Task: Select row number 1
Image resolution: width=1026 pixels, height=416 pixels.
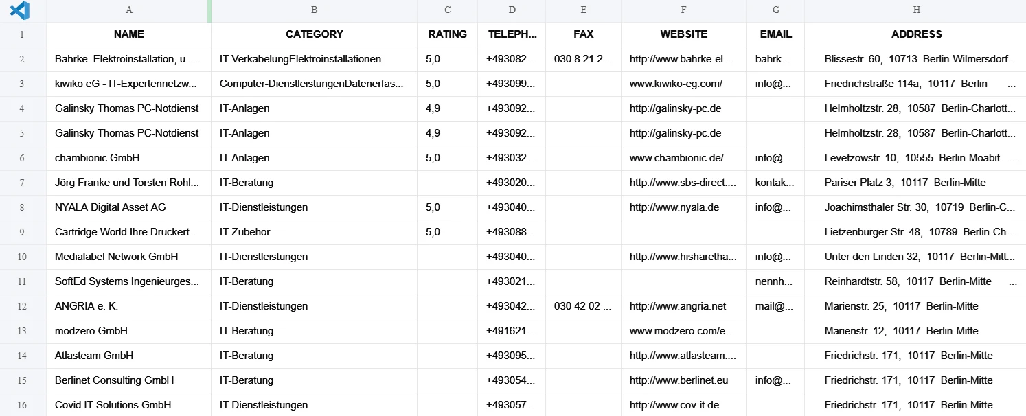Action: pos(23,34)
